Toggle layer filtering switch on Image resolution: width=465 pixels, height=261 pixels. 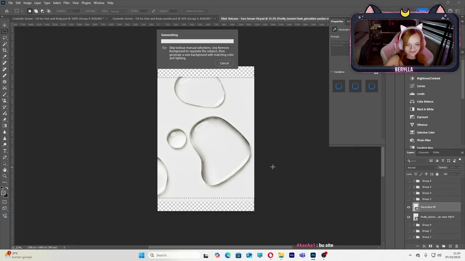coord(460,160)
